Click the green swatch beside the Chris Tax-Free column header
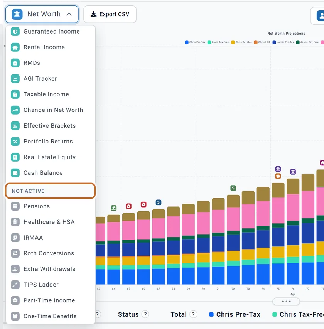The height and width of the screenshot is (329, 324). click(275, 314)
